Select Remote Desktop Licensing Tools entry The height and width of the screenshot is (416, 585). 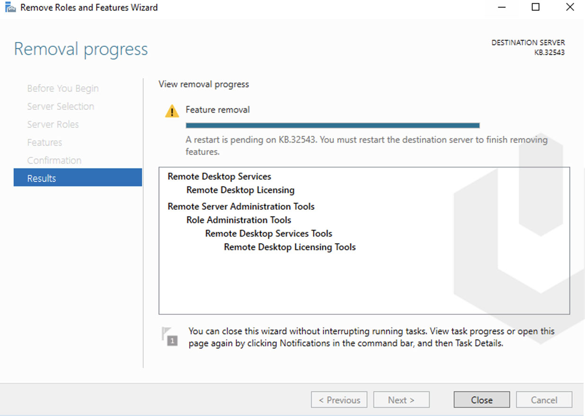(289, 247)
